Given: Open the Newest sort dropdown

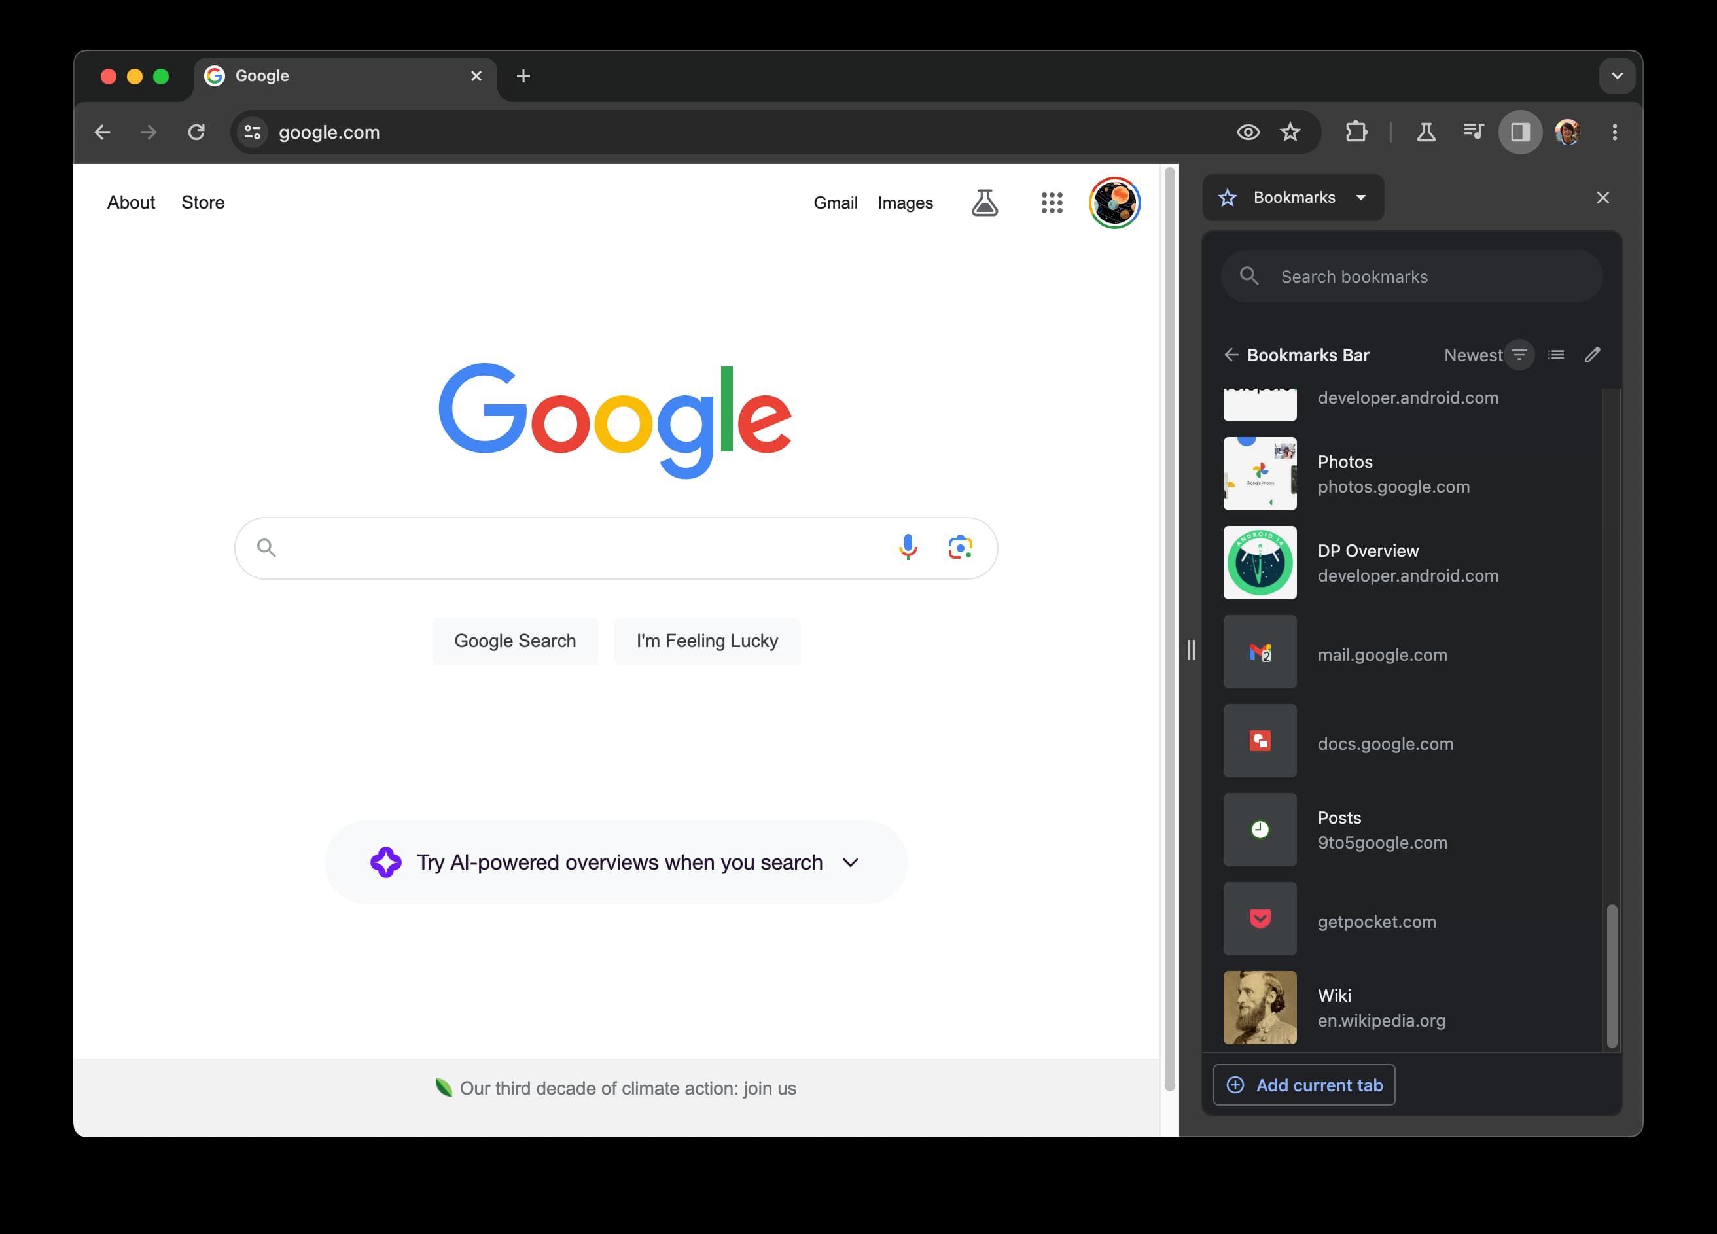Looking at the screenshot, I should [1486, 355].
